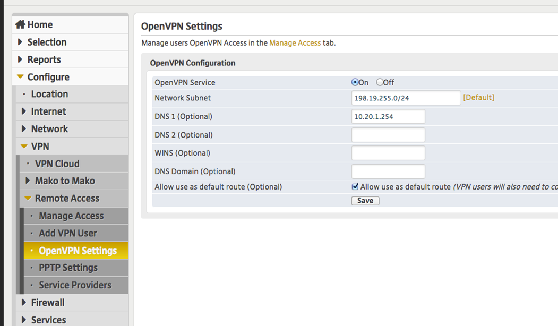Save the OpenVPN configuration
Image resolution: width=558 pixels, height=326 pixels.
coord(365,201)
